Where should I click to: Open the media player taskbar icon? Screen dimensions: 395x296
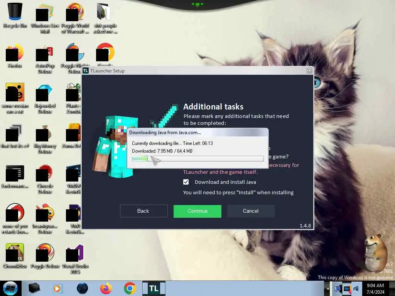click(x=57, y=288)
